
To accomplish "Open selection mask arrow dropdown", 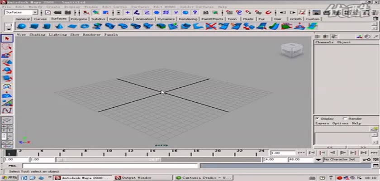I will point(119,12).
